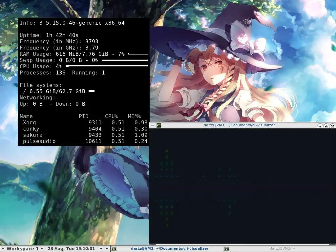
Task: Click the "6.55 GiB/62.7 GiB" disk value
Action: [57, 91]
